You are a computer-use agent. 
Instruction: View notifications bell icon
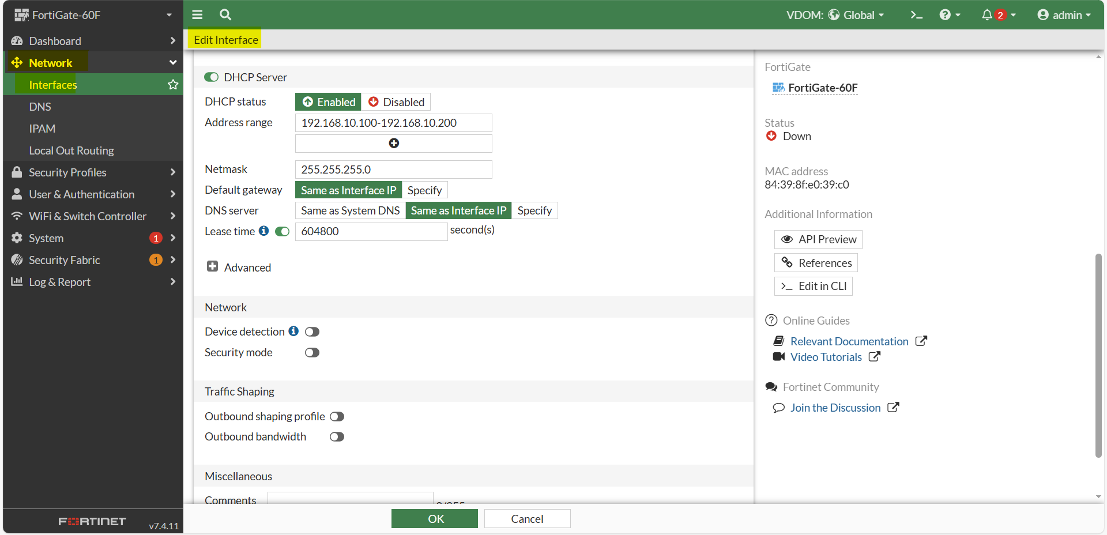click(x=987, y=15)
